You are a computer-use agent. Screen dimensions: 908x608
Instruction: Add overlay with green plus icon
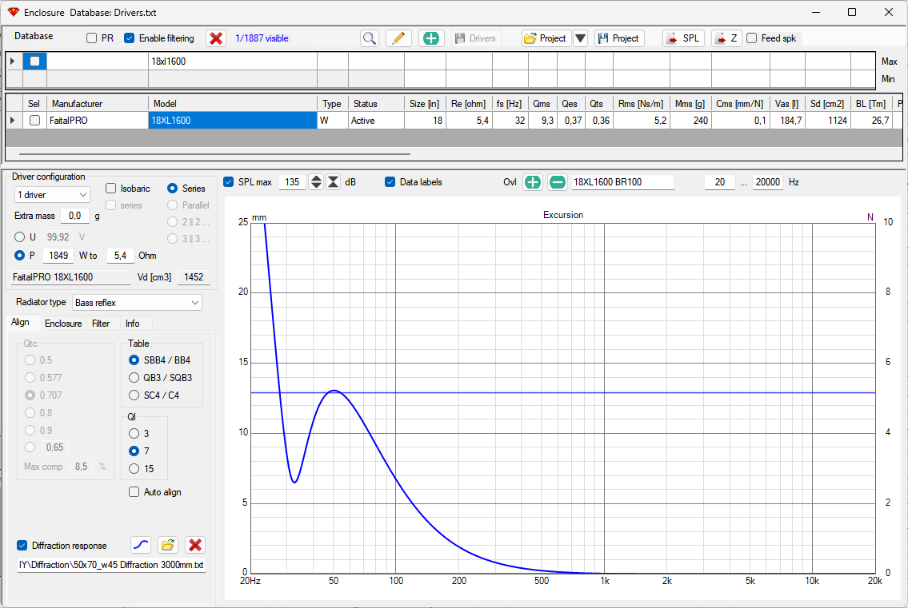tap(532, 182)
